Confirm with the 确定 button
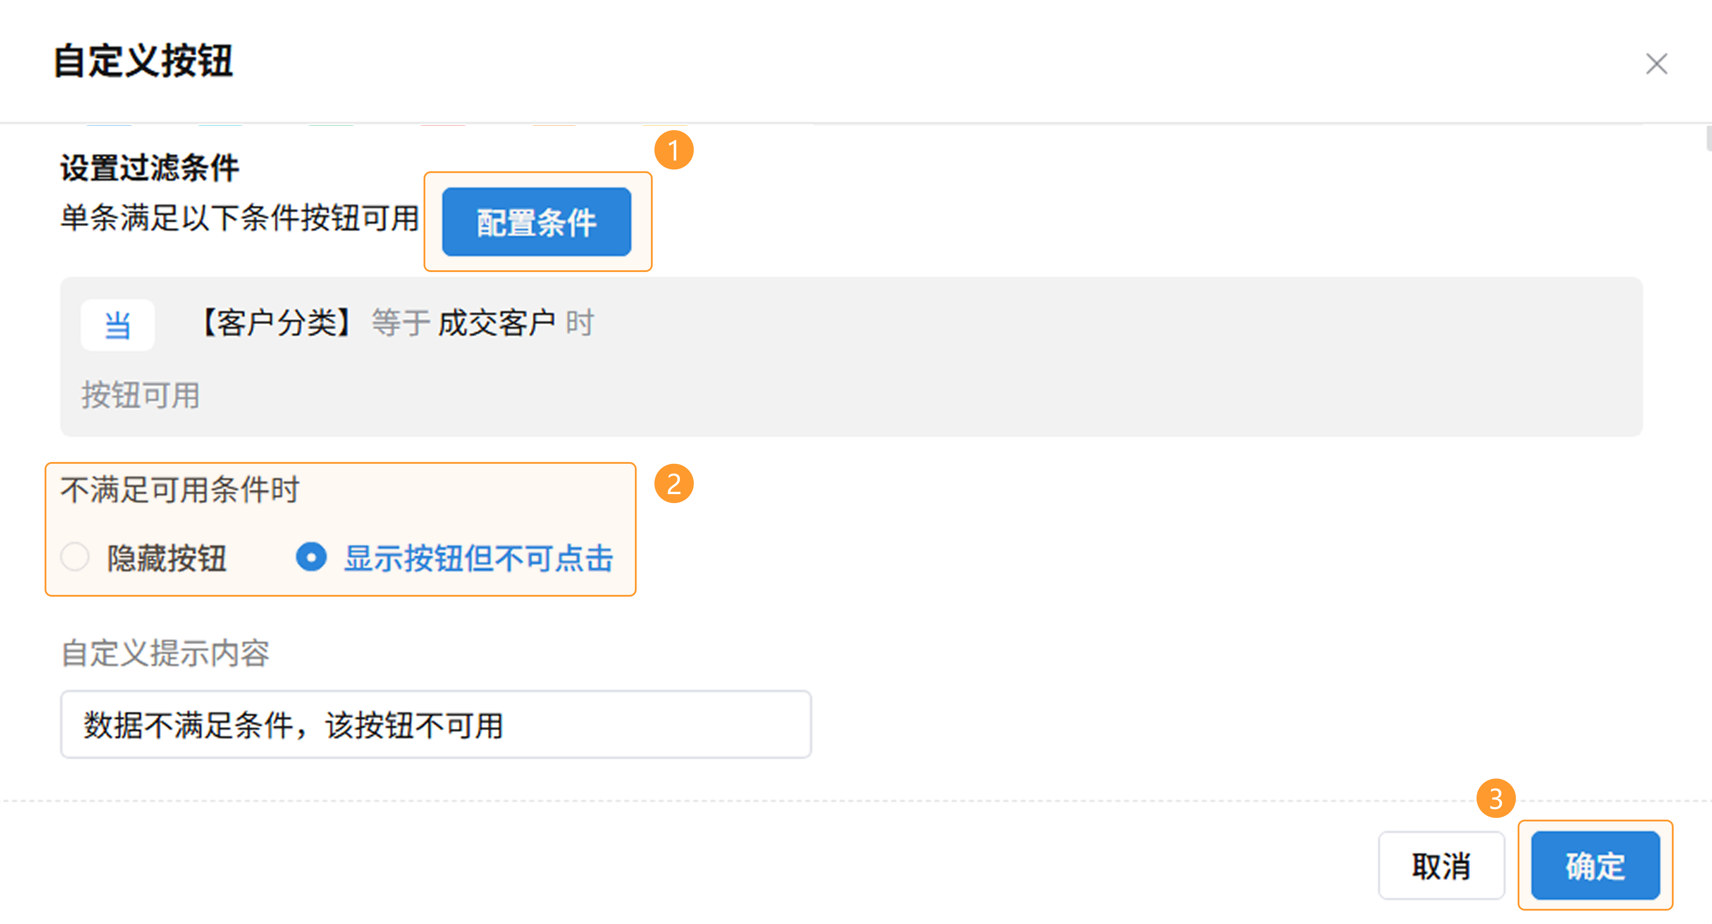The height and width of the screenshot is (924, 1712). (x=1595, y=866)
